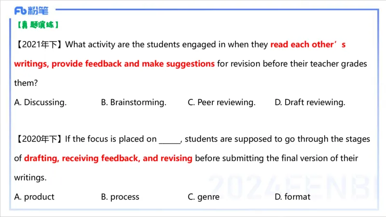Click red text "provide feedback and make suggestions"
386x217 pixels.
(114, 64)
